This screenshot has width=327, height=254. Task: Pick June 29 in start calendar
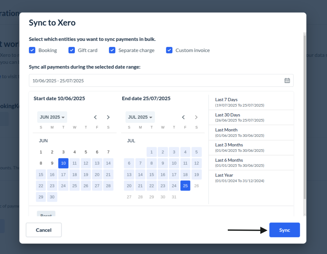(x=41, y=197)
